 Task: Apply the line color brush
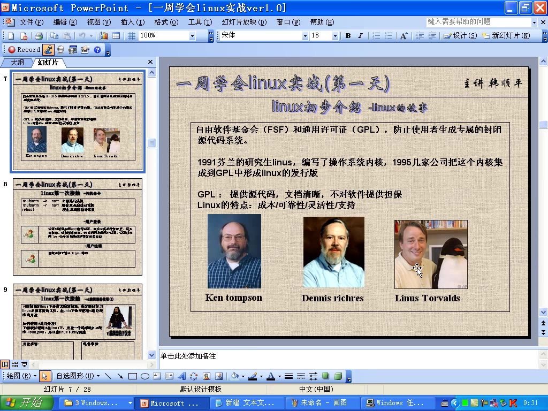pos(253,376)
